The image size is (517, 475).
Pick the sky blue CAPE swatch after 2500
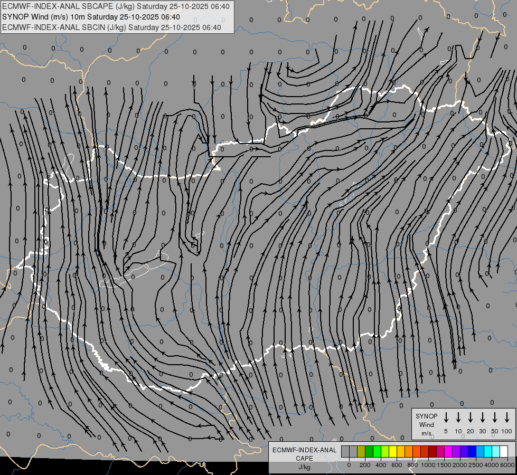point(480,451)
